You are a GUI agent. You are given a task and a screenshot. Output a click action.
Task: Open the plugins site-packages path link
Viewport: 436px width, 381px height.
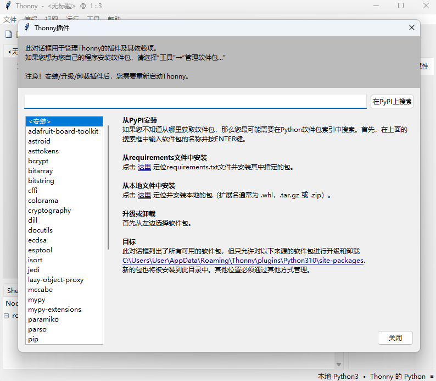243,261
